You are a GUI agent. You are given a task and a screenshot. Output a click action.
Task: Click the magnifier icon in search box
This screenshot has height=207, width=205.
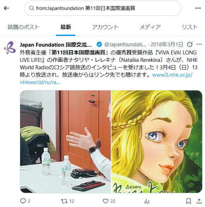coord(31,8)
